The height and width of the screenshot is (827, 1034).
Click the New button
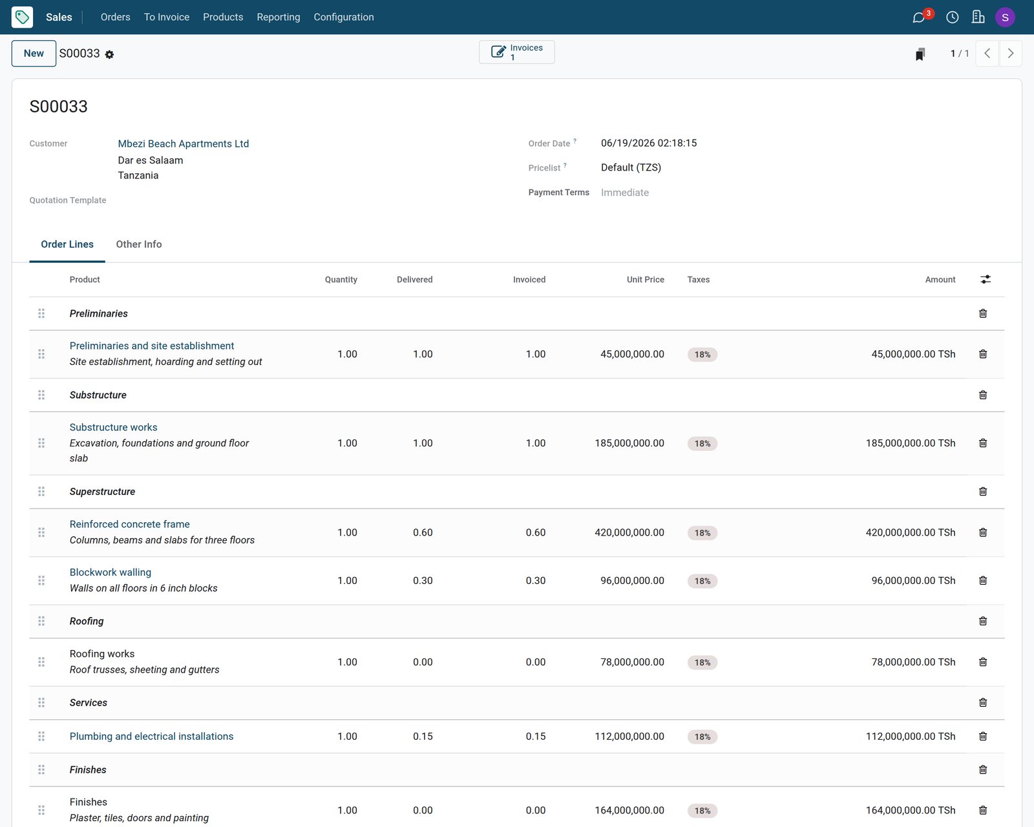[34, 54]
